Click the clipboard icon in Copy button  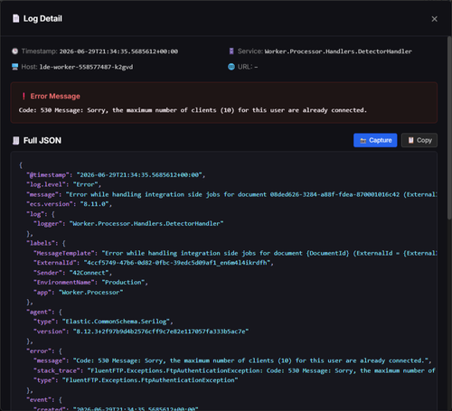410,140
